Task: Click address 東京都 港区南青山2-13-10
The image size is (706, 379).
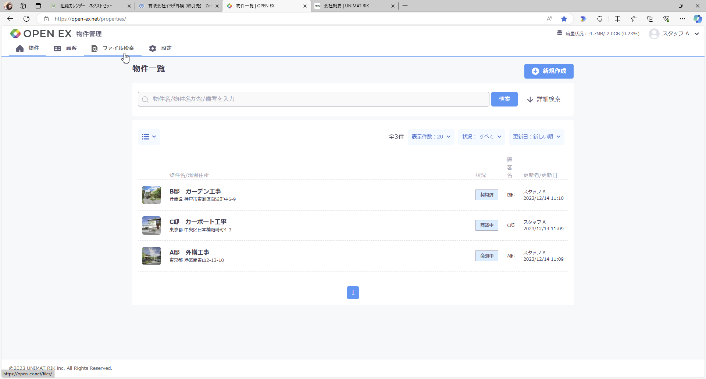Action: (x=197, y=260)
